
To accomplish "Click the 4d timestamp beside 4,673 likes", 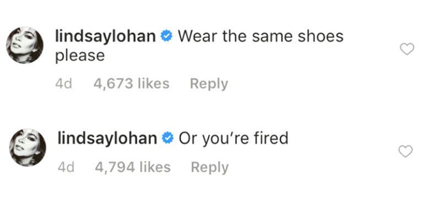I will (64, 84).
